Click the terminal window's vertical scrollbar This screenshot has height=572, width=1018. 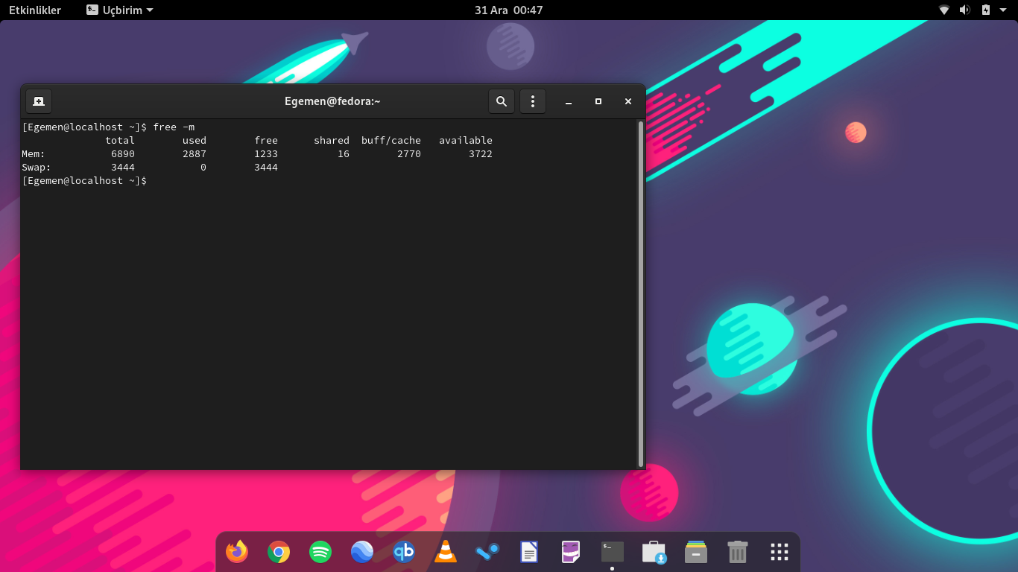point(641,293)
